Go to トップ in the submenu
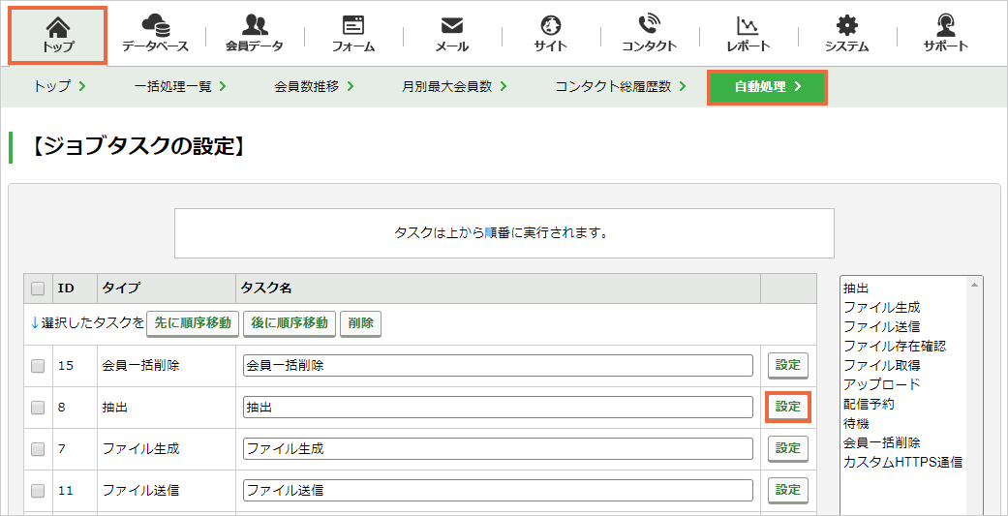Screen dimensions: 1008x516 click(x=59, y=86)
